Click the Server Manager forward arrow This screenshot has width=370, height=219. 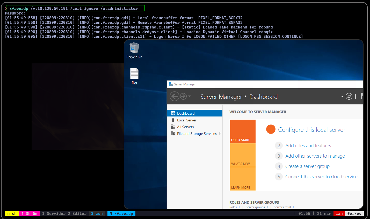[x=183, y=97]
